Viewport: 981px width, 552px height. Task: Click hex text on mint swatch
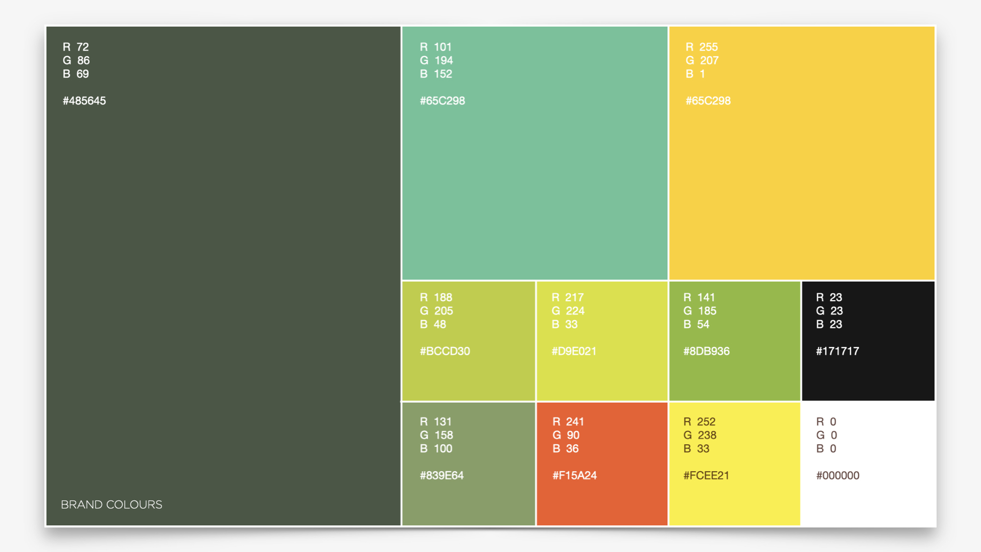point(442,101)
